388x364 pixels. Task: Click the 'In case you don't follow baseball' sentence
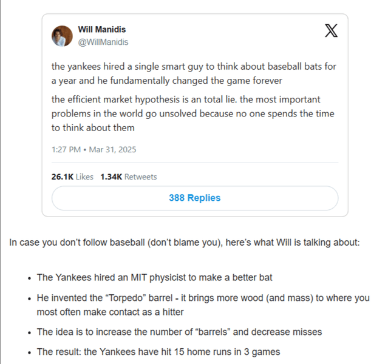185,242
